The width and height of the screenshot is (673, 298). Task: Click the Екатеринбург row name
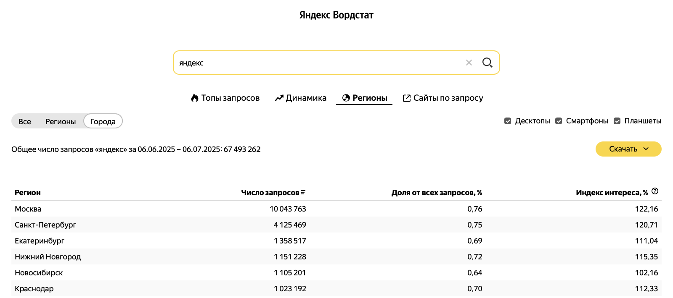[x=40, y=241]
